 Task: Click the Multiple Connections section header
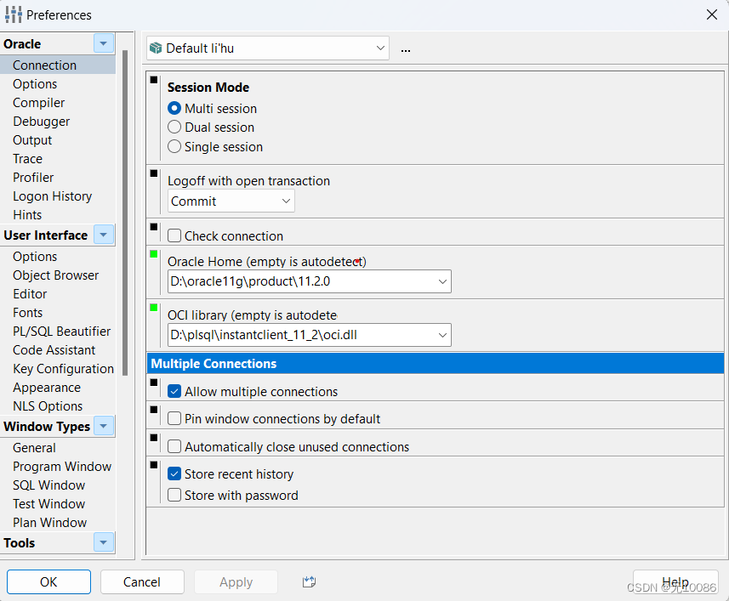coord(436,363)
